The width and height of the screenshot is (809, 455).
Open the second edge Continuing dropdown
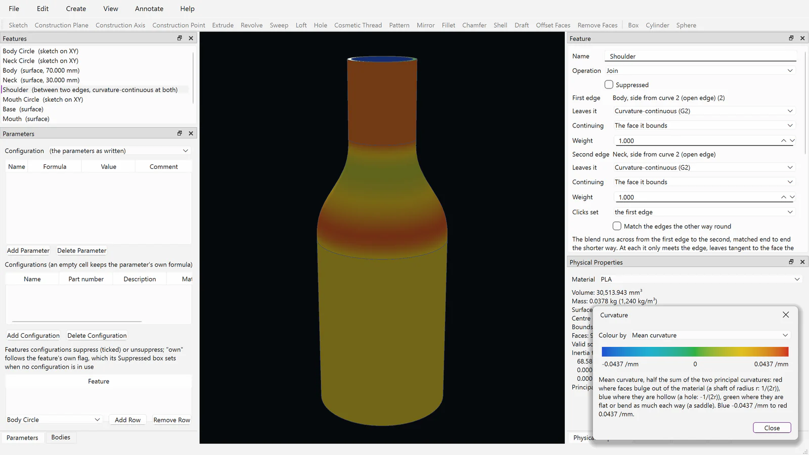coord(704,182)
